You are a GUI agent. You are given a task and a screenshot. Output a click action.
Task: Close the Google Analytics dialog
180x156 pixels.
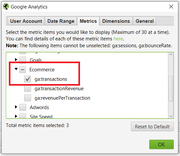point(171,7)
